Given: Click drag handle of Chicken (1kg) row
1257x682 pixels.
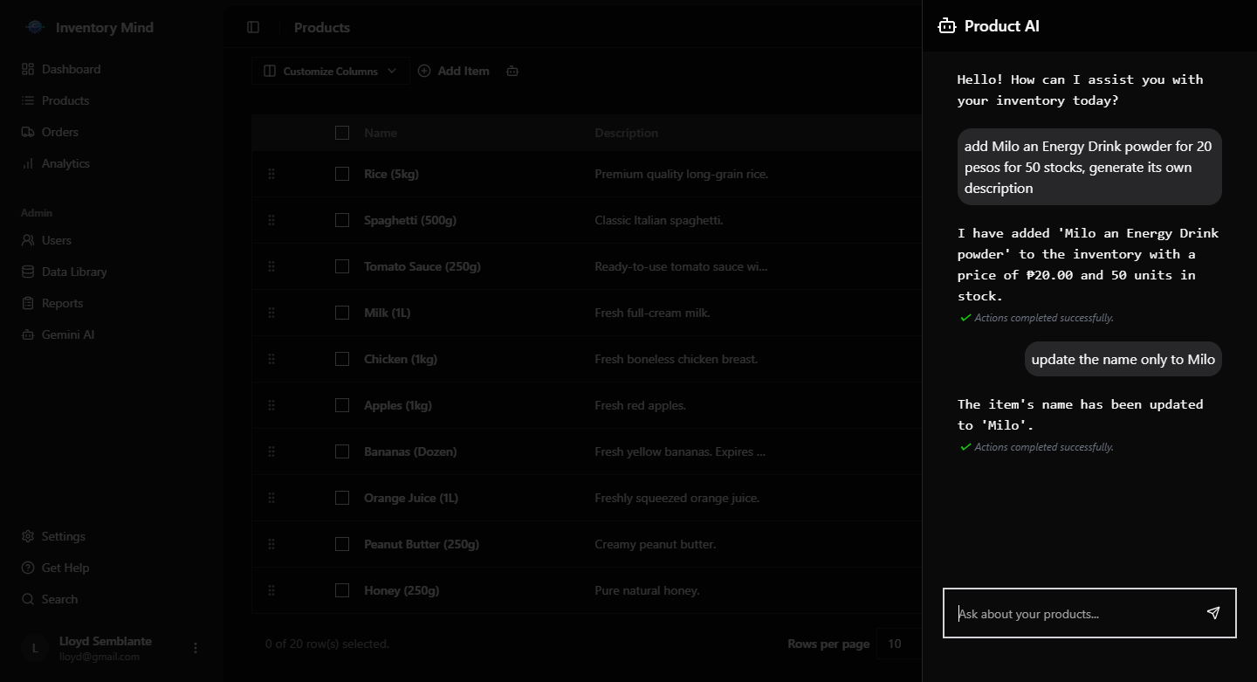Looking at the screenshot, I should pos(271,359).
